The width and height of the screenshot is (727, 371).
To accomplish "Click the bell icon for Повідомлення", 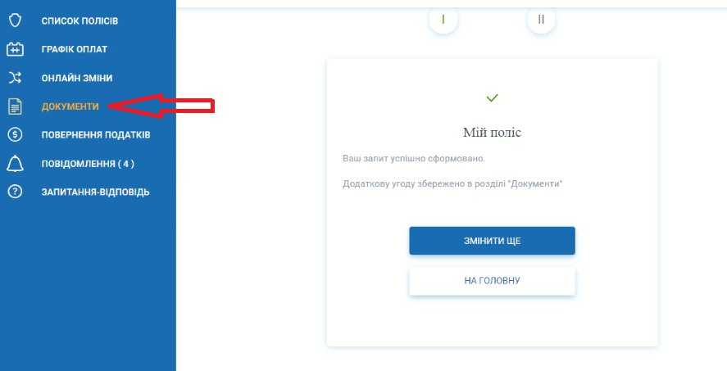I will pos(15,164).
